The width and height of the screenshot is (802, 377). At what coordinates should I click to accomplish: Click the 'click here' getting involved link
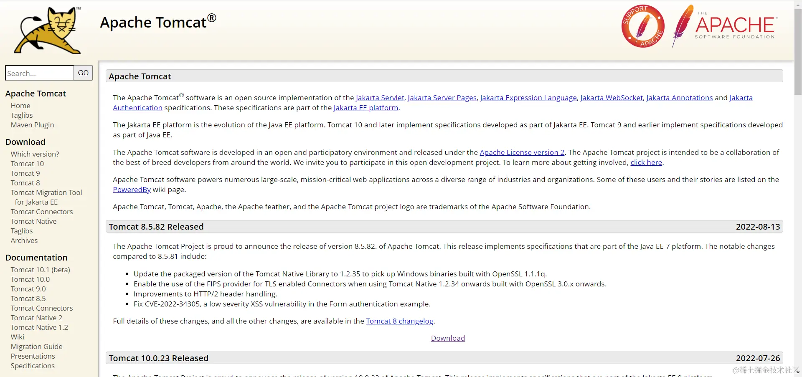pyautogui.click(x=646, y=162)
